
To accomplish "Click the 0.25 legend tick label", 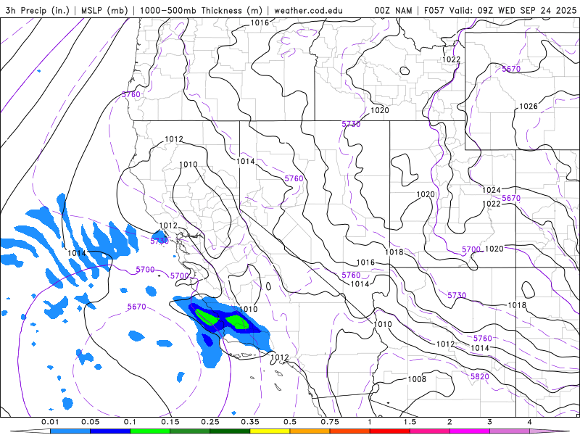I will click(210, 422).
